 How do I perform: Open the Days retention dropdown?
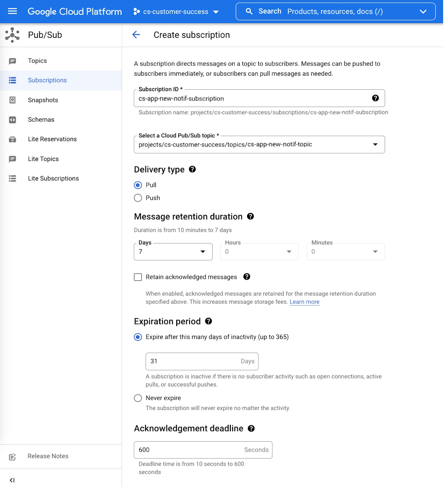173,251
